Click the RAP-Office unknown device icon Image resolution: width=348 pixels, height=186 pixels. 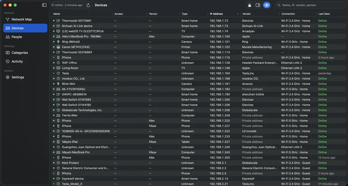(x=58, y=63)
